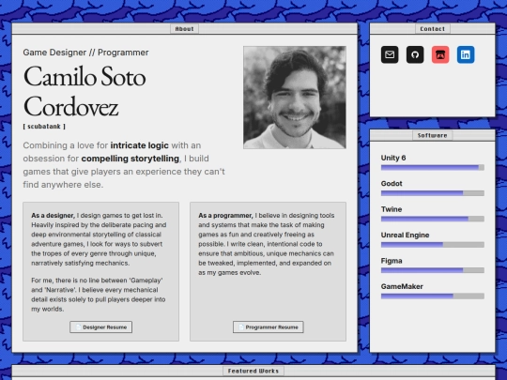Click the profile portrait photo
This screenshot has width=507, height=380.
pos(295,98)
